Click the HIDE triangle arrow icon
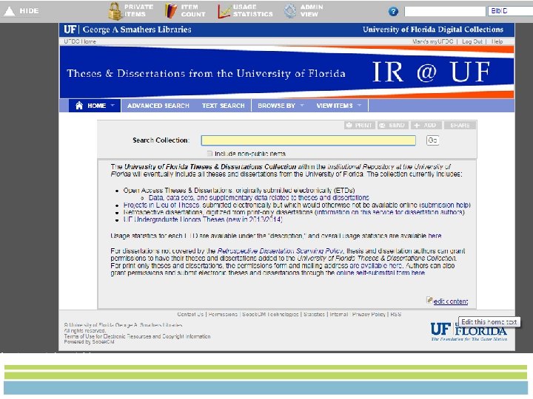 [x=9, y=11]
